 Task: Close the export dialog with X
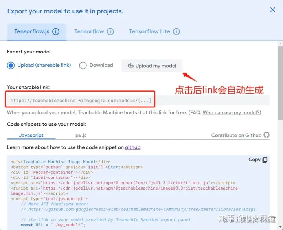tap(272, 10)
